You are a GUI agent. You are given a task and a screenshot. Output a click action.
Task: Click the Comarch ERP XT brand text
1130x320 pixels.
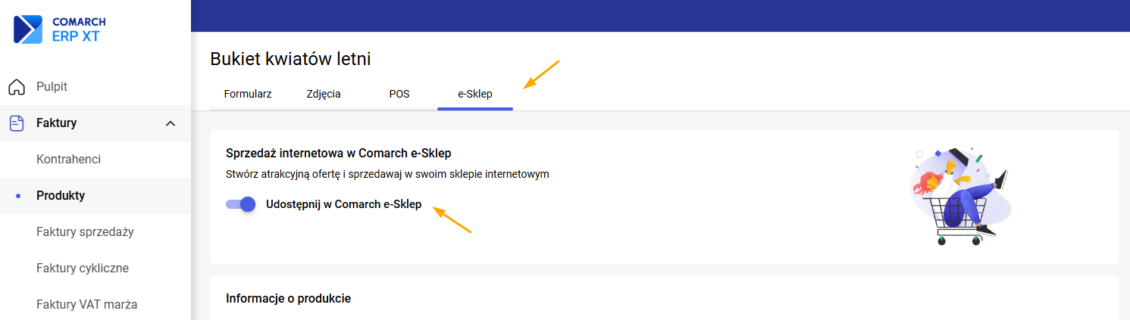click(79, 30)
